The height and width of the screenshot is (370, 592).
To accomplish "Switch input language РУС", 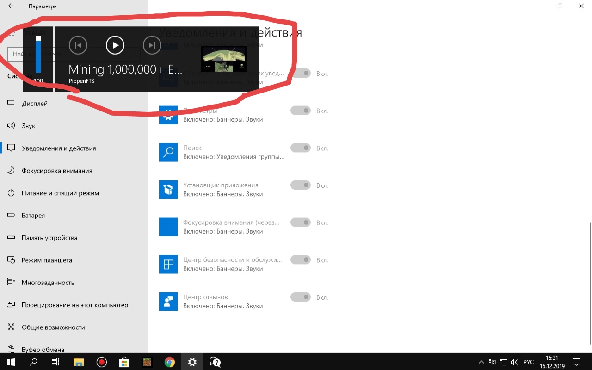I will 529,362.
